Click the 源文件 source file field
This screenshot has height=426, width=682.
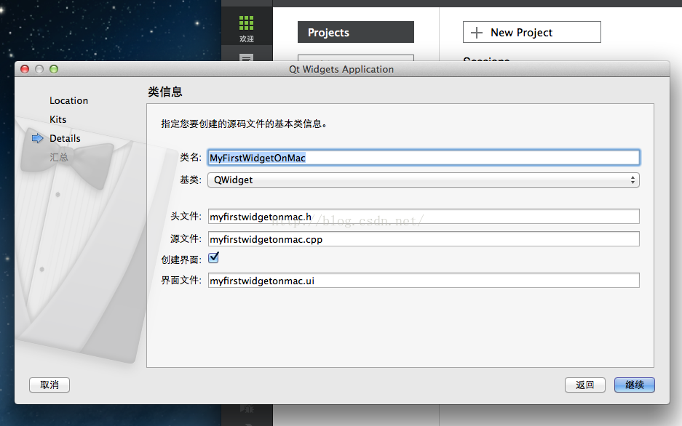tap(423, 239)
